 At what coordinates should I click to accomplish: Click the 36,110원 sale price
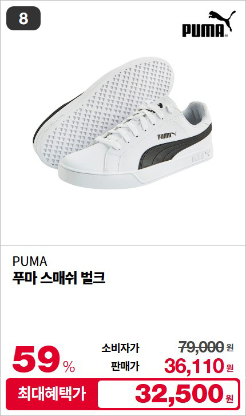pyautogui.click(x=199, y=366)
